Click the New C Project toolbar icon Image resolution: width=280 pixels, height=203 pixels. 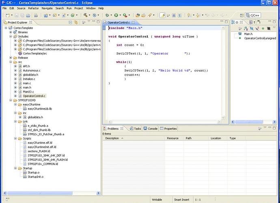pos(46,15)
